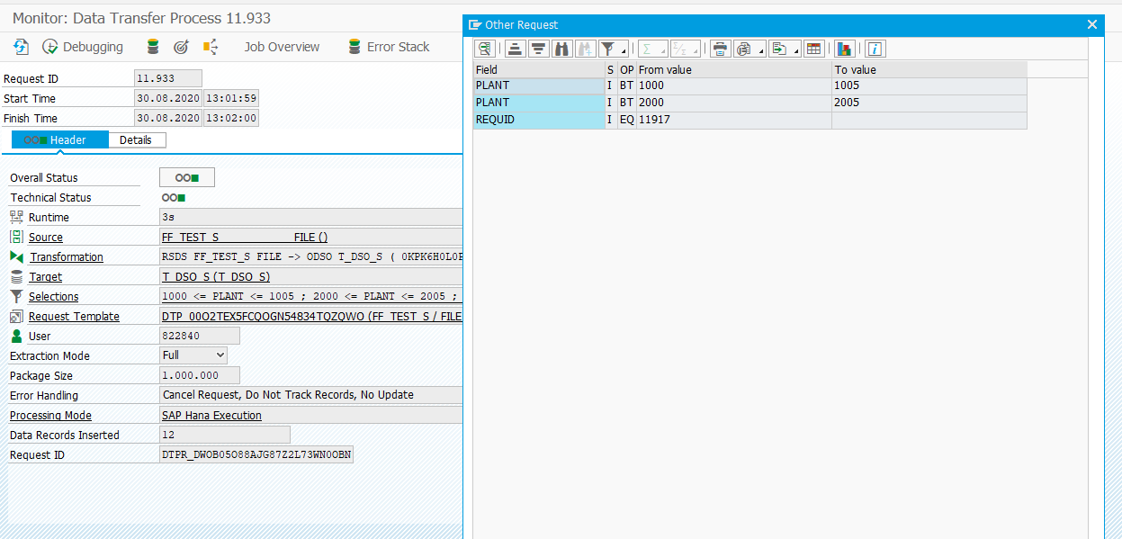Switch to the Details tab

[x=136, y=139]
